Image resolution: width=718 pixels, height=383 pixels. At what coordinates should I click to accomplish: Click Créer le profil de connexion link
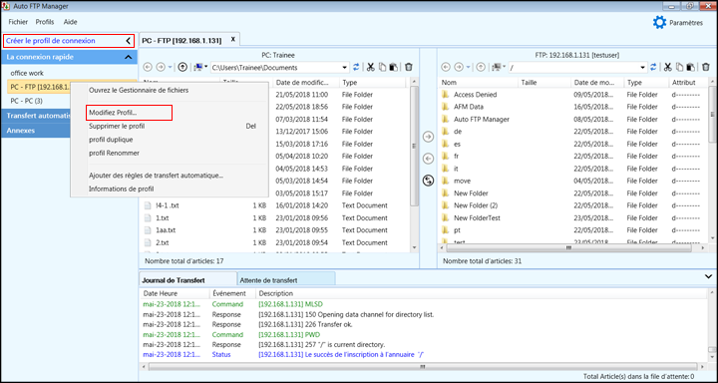tap(51, 41)
